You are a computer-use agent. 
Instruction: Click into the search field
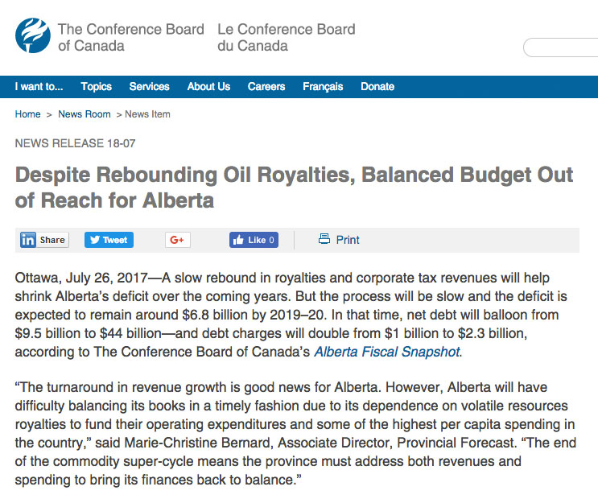561,47
